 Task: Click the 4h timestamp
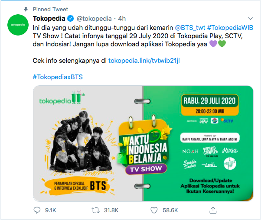tap(122, 19)
